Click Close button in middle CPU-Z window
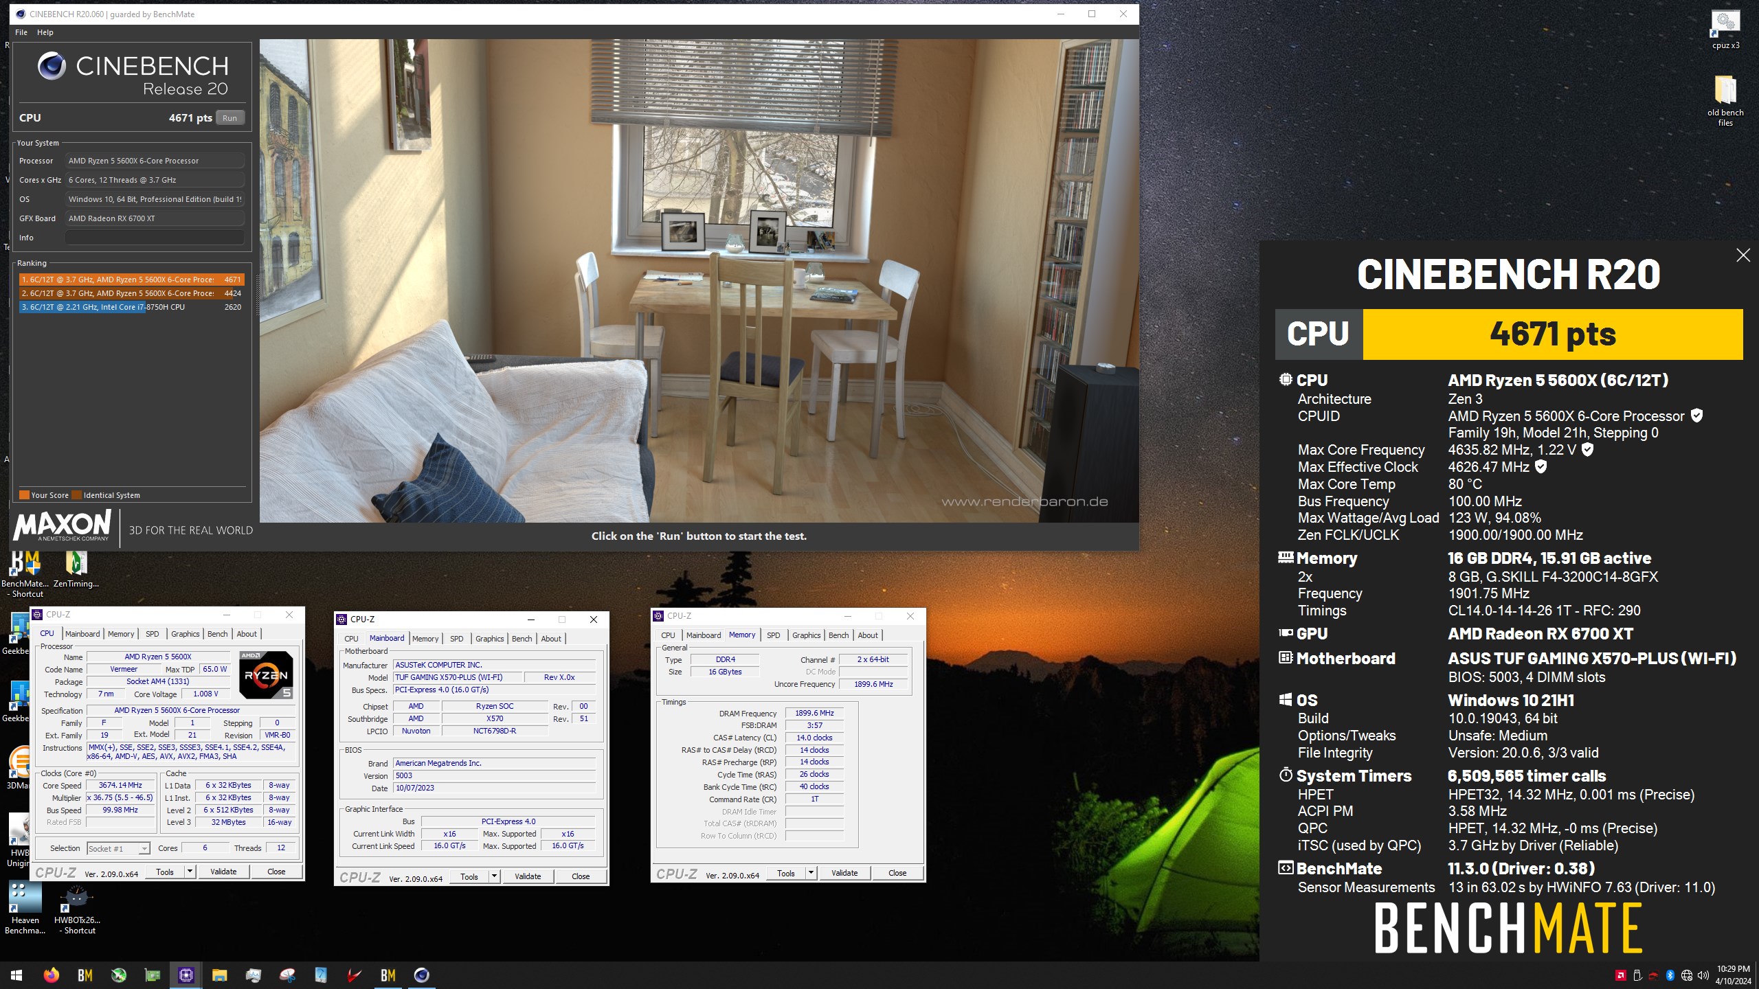 581,877
